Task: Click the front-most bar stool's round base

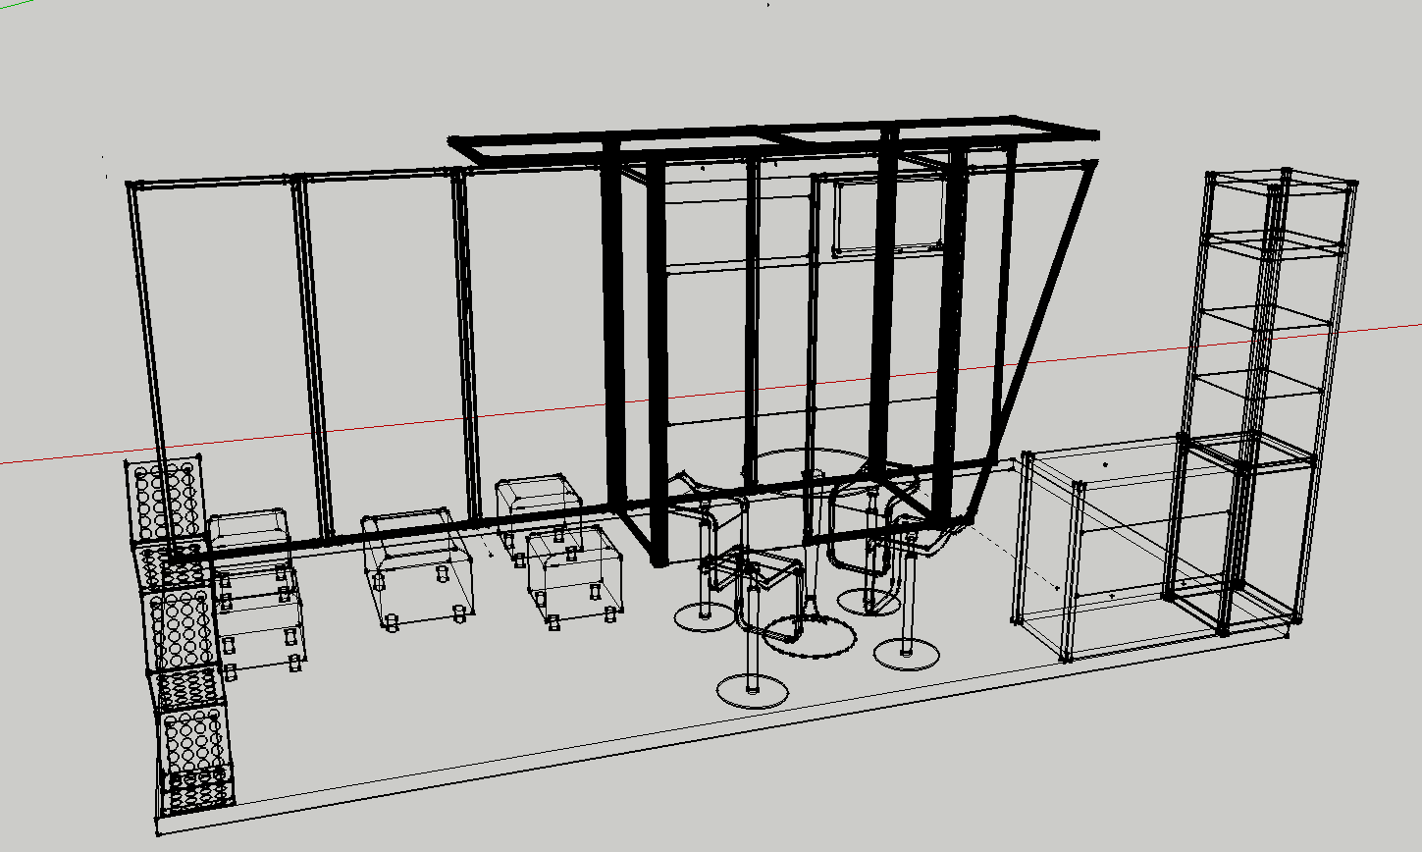Action: pyautogui.click(x=753, y=689)
